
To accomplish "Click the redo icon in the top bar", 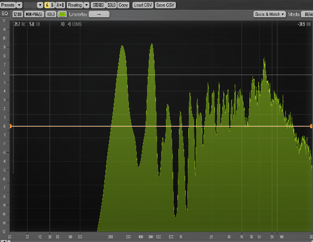I will coord(33,5).
